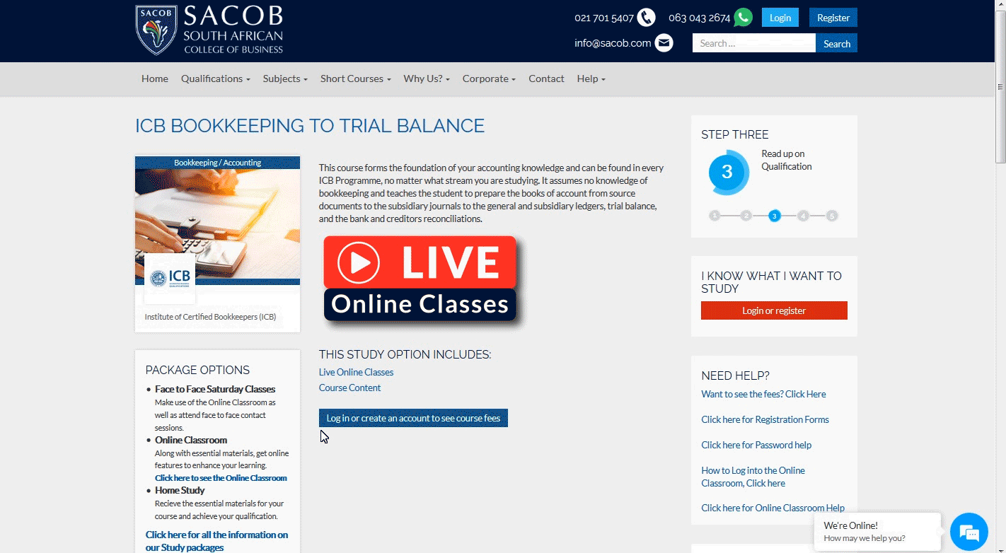Open the Home page
Image resolution: width=1006 pixels, height=553 pixels.
(155, 78)
